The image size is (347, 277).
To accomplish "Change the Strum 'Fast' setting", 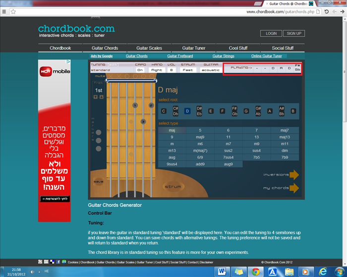I will point(188,70).
